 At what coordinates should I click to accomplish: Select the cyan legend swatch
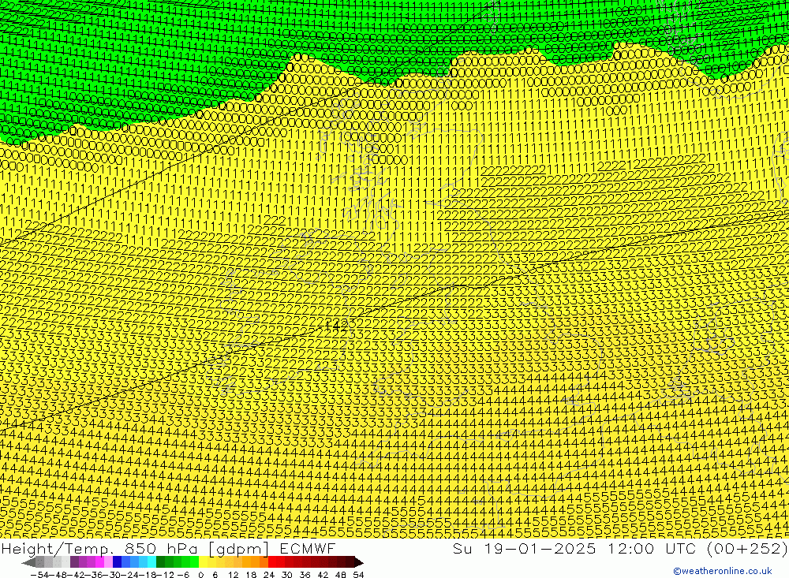pyautogui.click(x=151, y=562)
